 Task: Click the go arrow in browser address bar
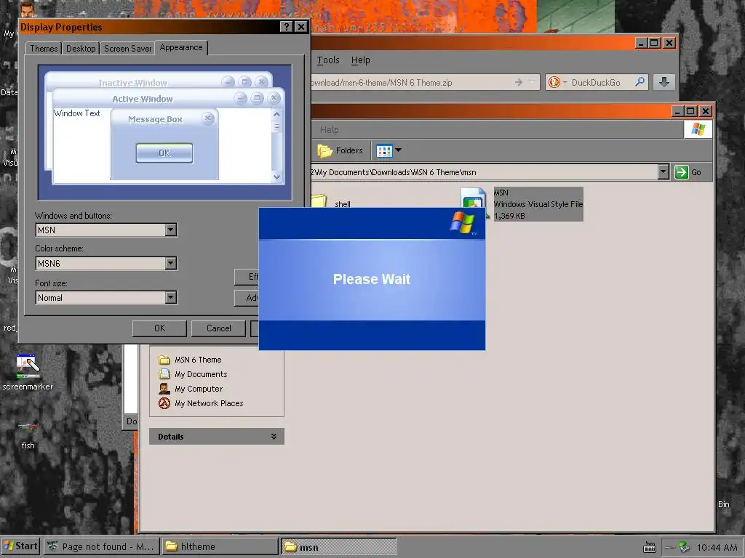click(518, 83)
